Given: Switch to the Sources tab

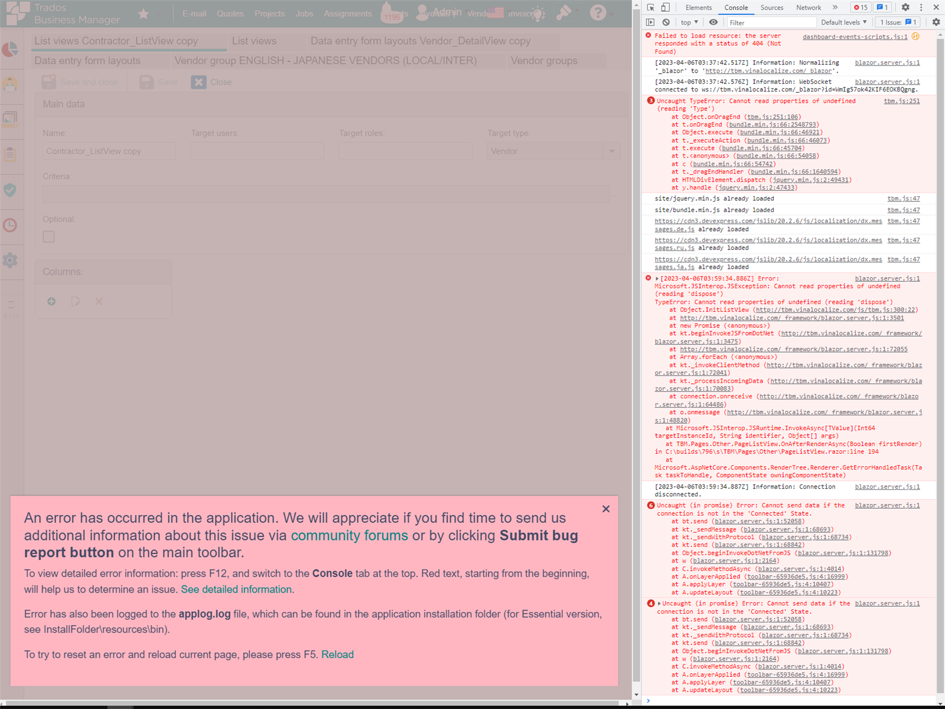Looking at the screenshot, I should point(772,7).
